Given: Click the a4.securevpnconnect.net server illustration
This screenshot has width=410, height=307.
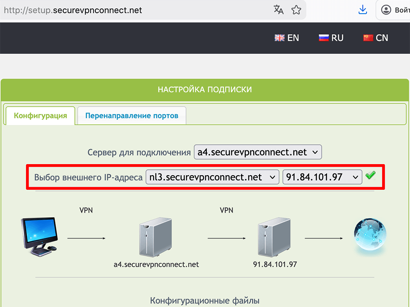Looking at the screenshot, I should click(156, 235).
